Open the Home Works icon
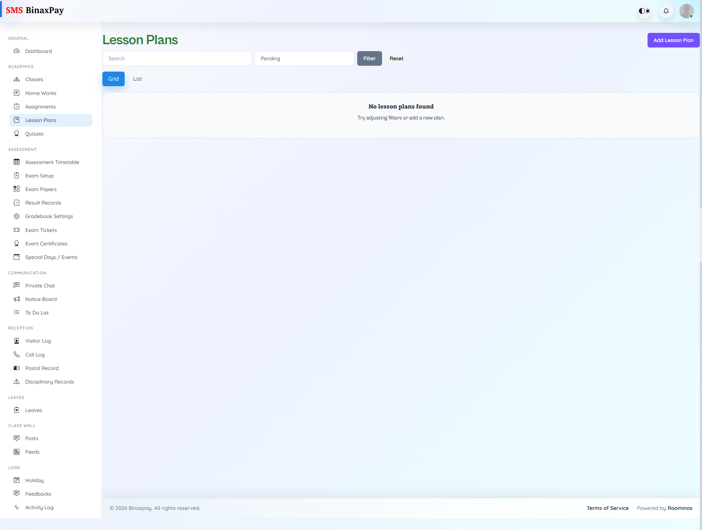Screen dimensions: 702x530 (17, 93)
